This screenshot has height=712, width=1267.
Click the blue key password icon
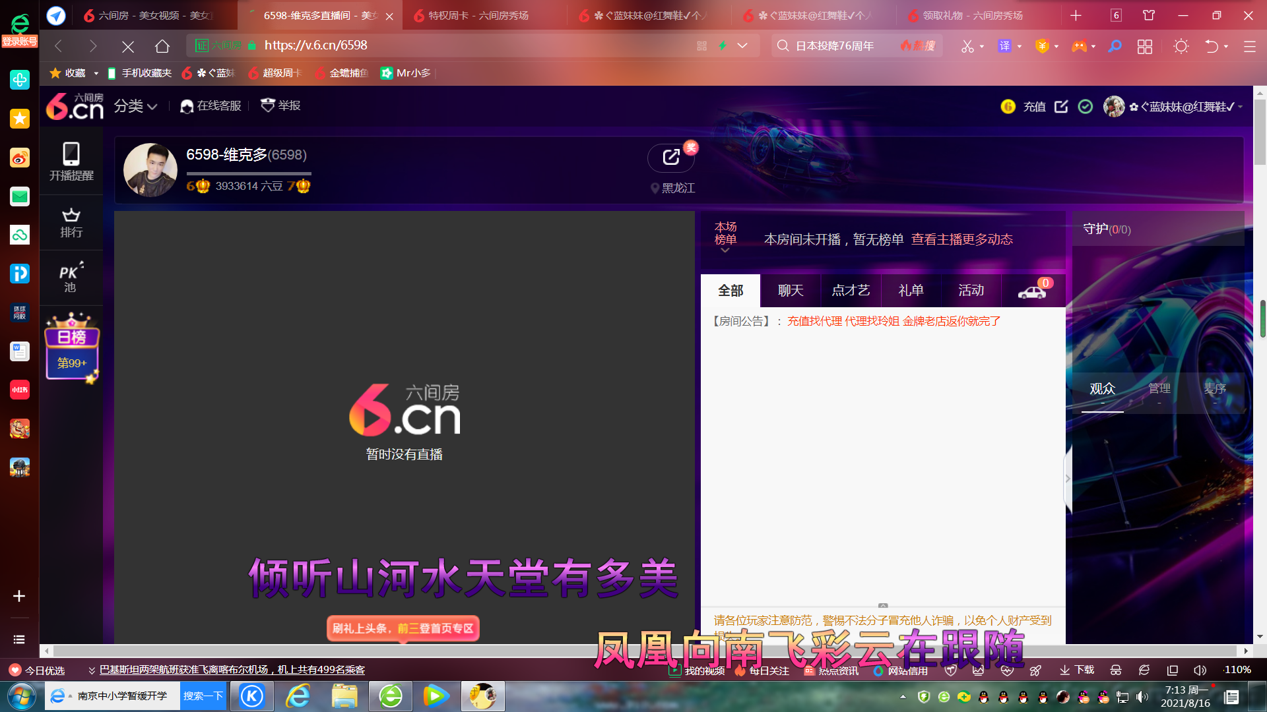1115,46
